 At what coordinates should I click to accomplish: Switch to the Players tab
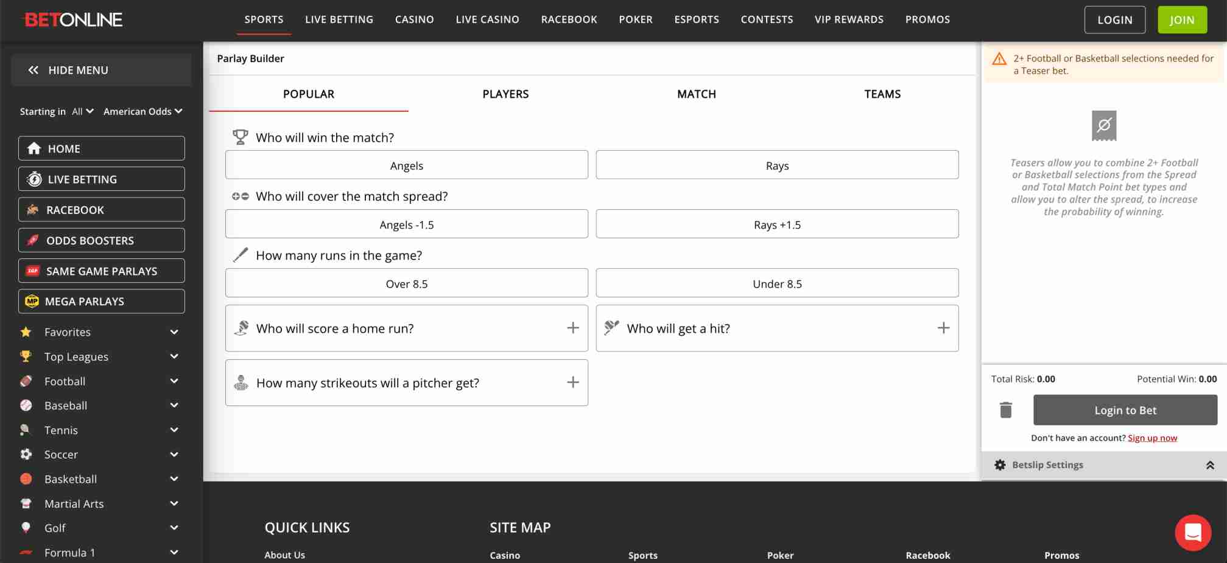click(x=505, y=94)
